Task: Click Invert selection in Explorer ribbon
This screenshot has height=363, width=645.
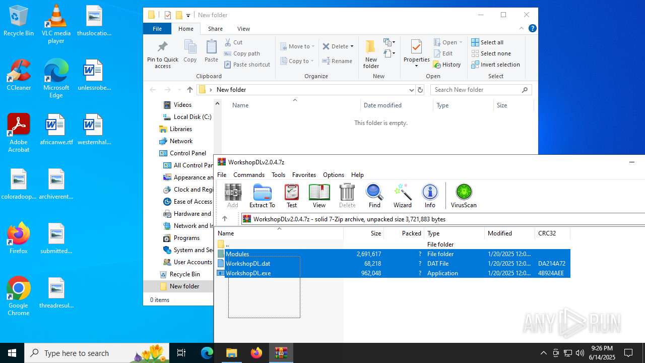Action: (496, 65)
